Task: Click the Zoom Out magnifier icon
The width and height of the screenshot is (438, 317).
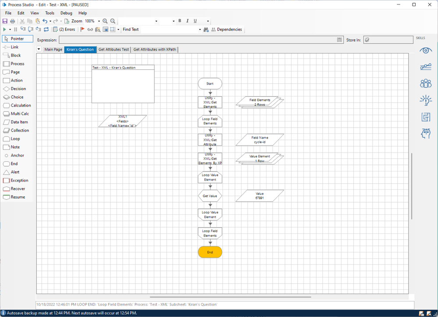Action: pos(113,21)
